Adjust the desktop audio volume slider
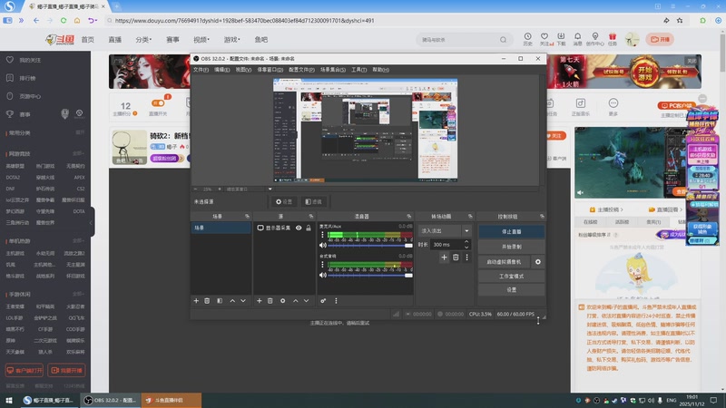Viewport: 726px width, 408px height. point(369,275)
